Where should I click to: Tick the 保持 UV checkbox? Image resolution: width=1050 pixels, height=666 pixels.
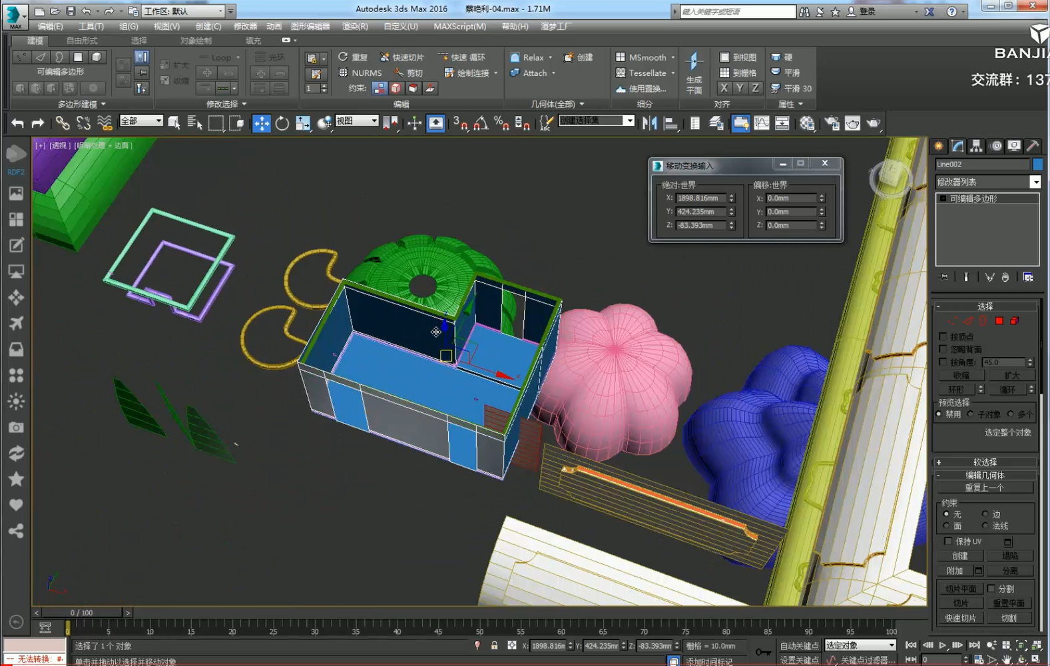[948, 541]
